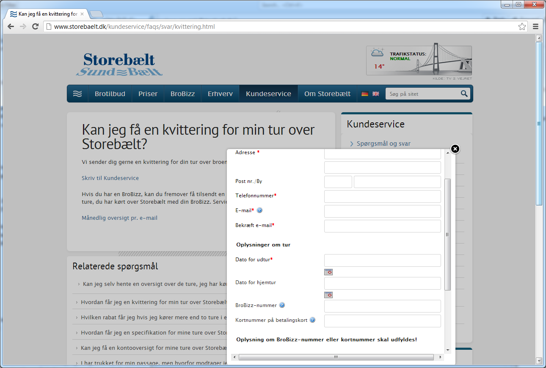
Task: Go to Om Storebælt section
Action: coord(327,94)
